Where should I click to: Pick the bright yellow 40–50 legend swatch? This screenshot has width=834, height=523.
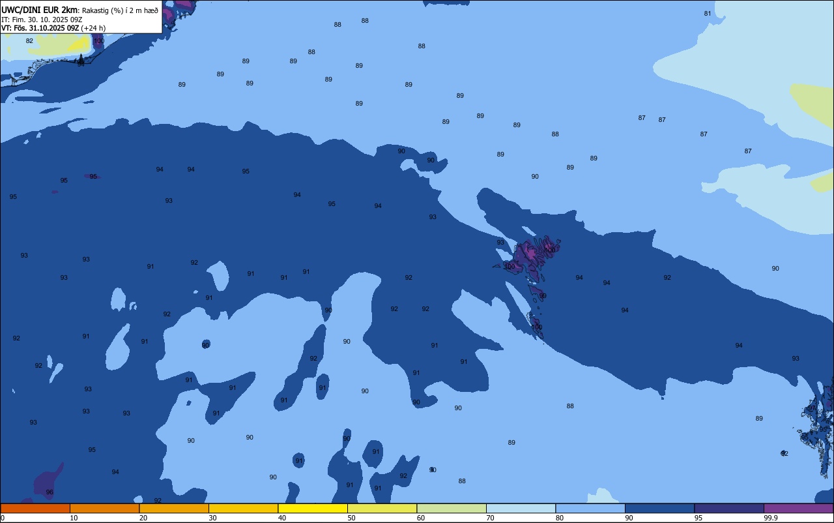tap(313, 508)
